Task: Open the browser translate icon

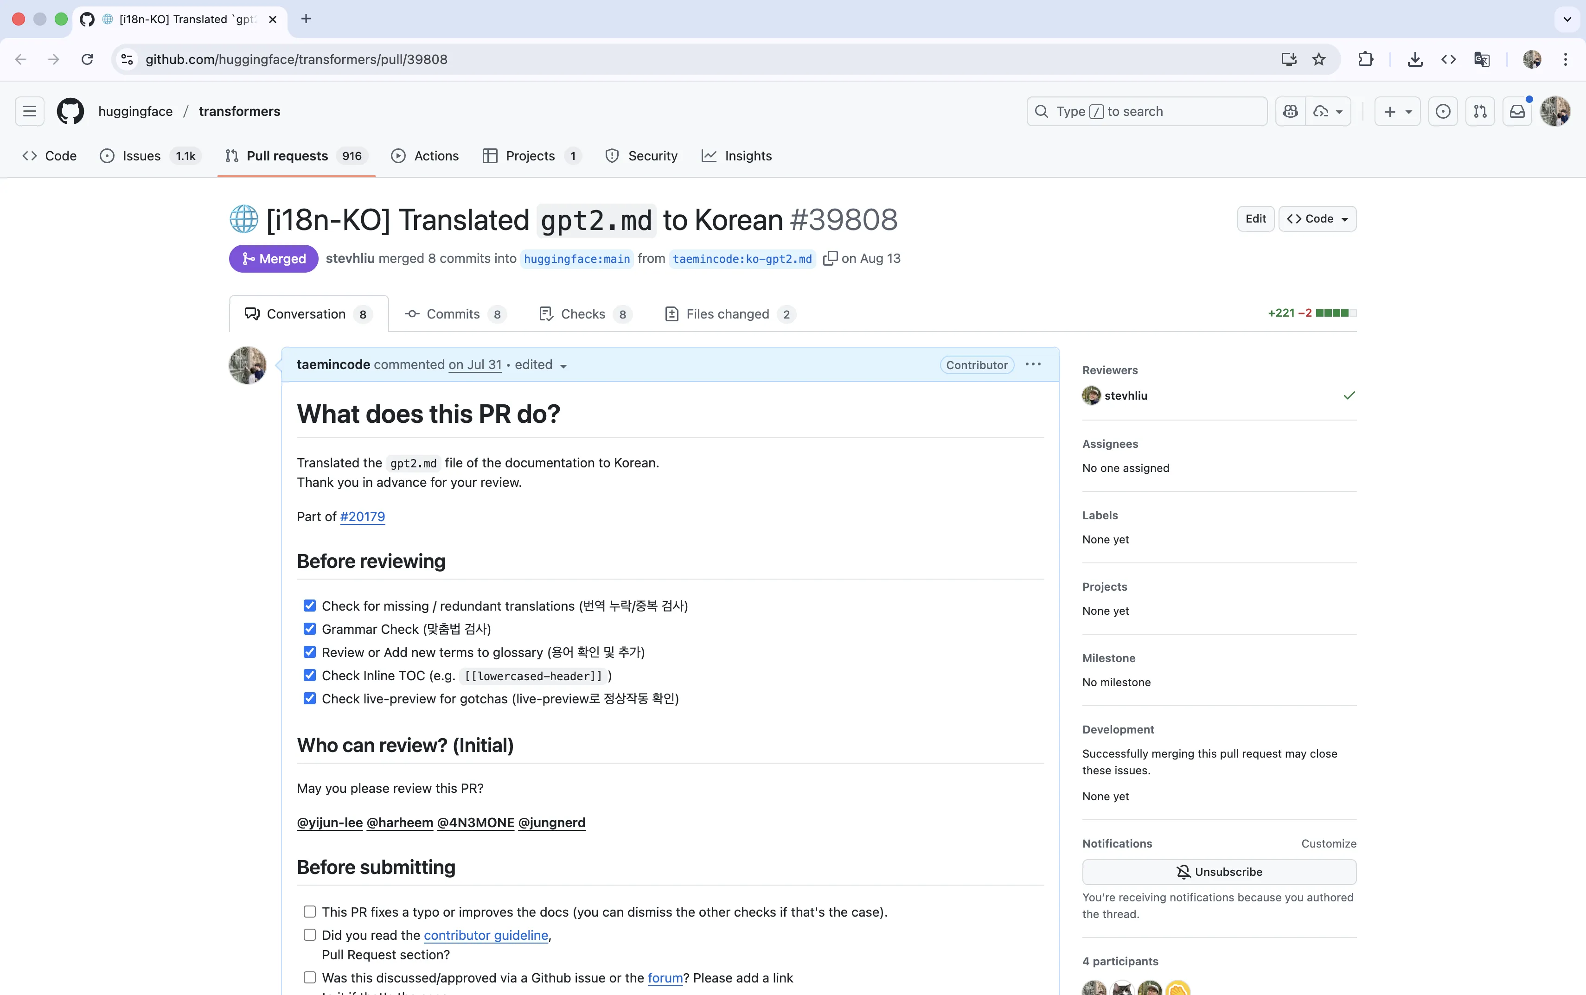Action: [x=1481, y=59]
